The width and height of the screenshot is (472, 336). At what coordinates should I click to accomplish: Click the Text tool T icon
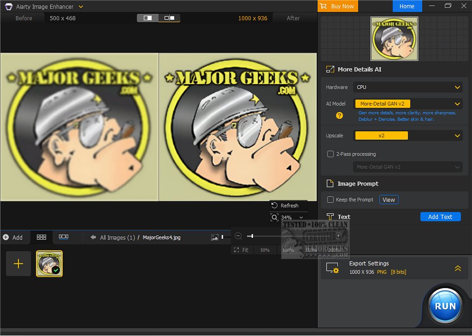tap(330, 217)
